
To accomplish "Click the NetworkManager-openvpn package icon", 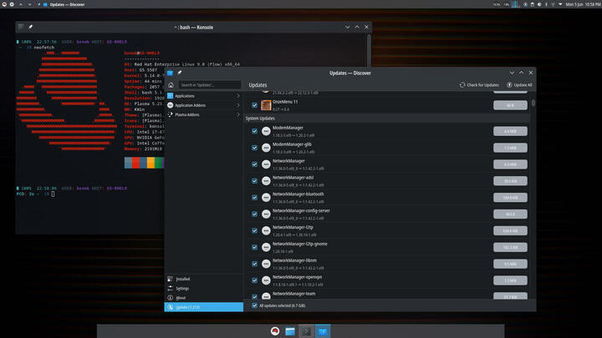I will (266, 280).
